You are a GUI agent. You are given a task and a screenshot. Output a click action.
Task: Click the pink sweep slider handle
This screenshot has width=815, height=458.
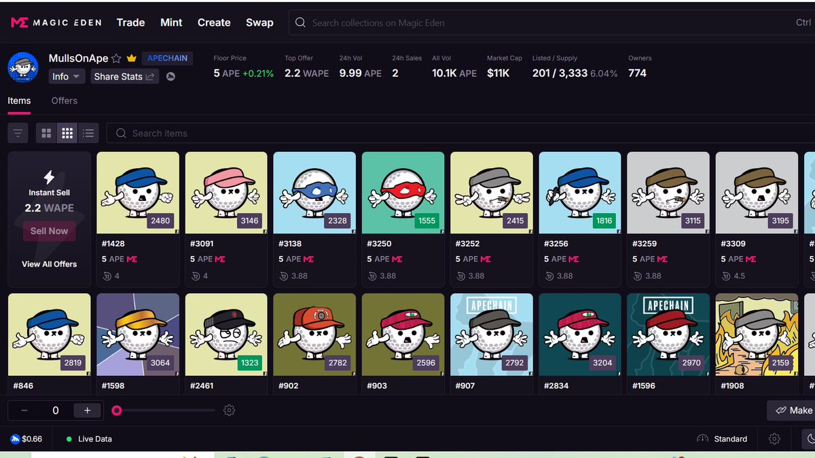pos(117,411)
